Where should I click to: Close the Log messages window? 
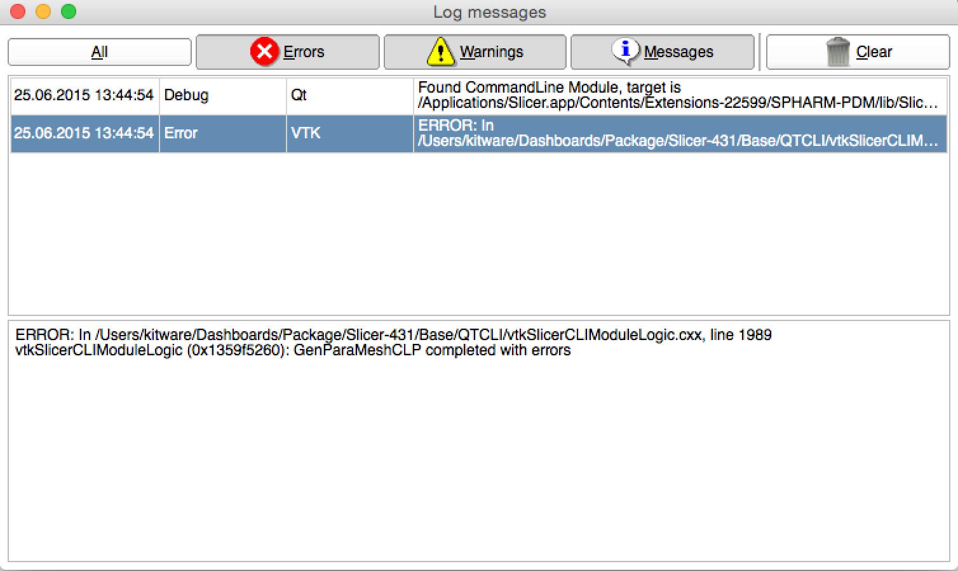click(x=18, y=11)
